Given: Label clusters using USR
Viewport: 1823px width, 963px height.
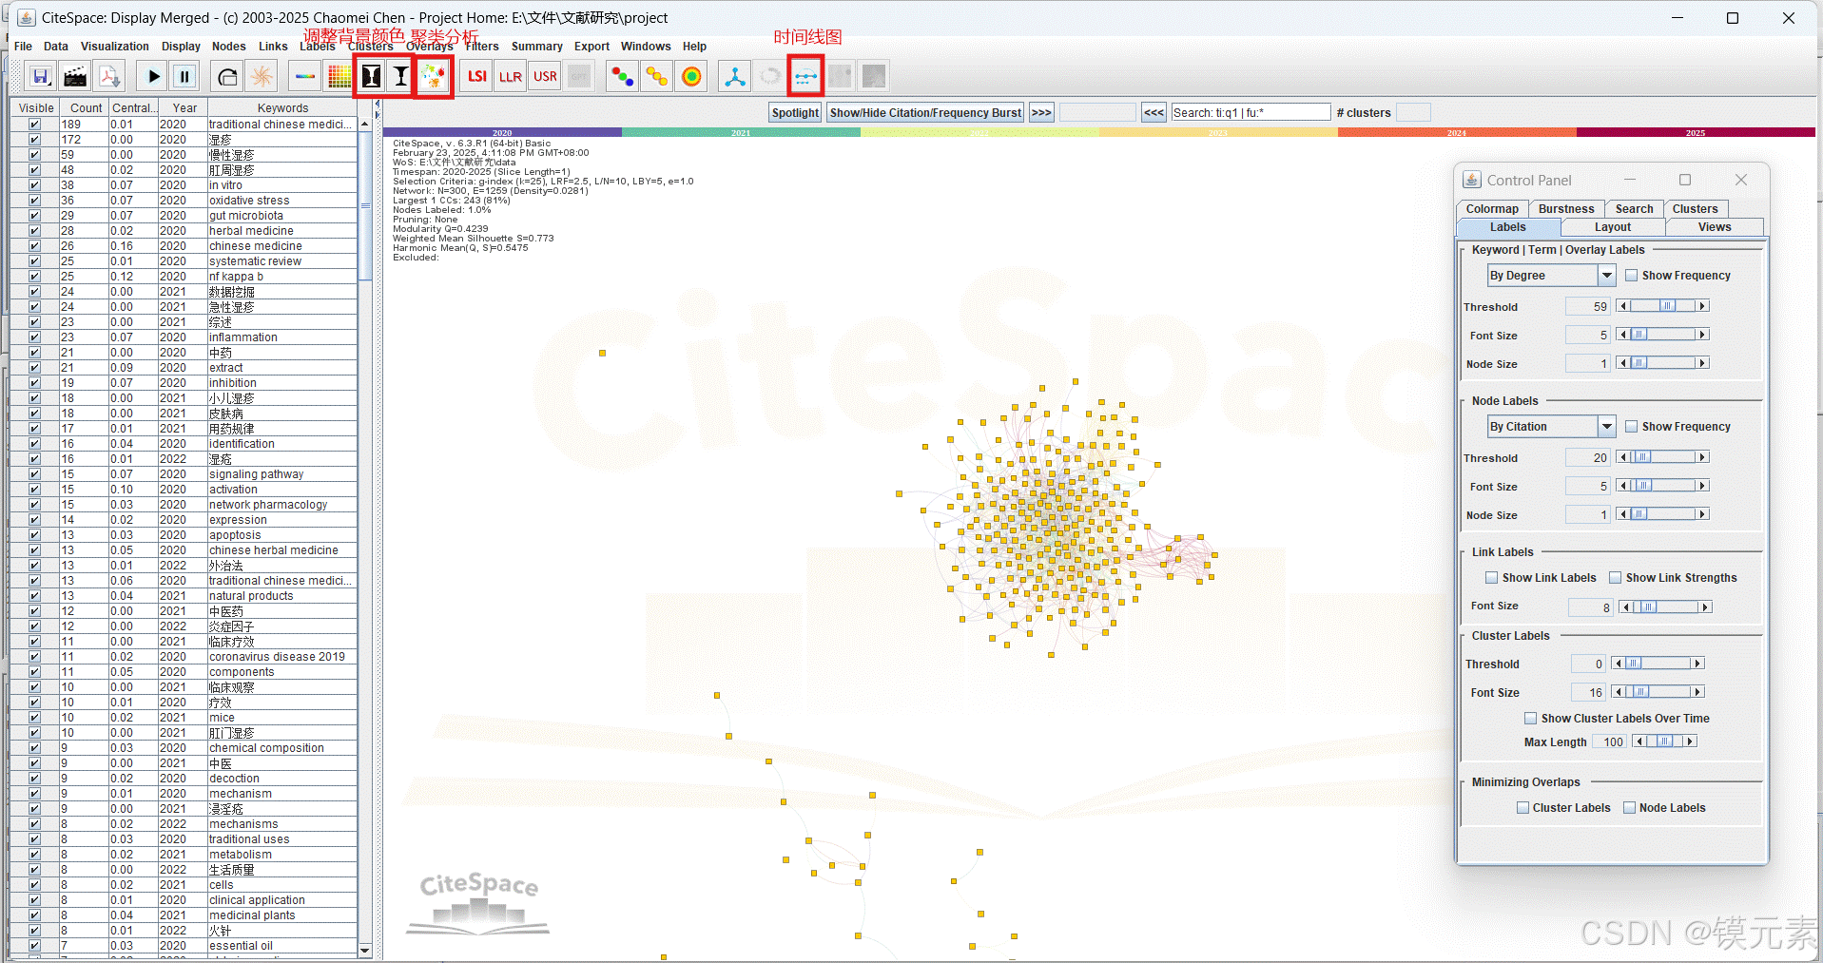Looking at the screenshot, I should (545, 77).
